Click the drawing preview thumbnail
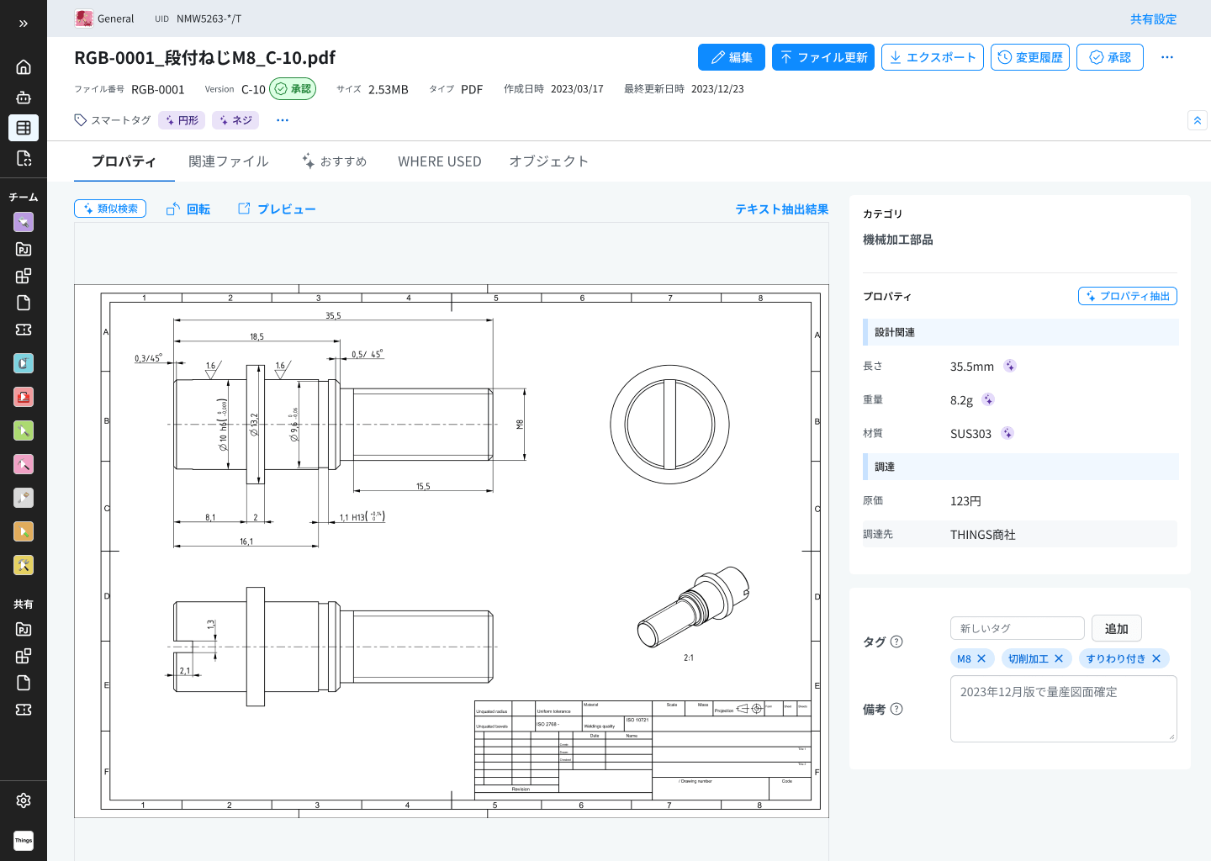 tap(452, 551)
